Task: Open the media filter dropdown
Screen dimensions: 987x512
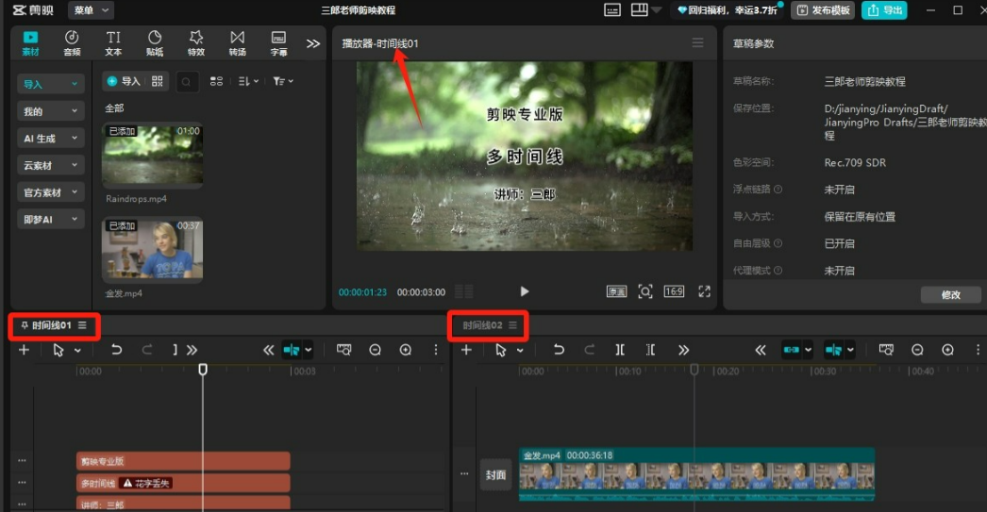Action: point(283,81)
